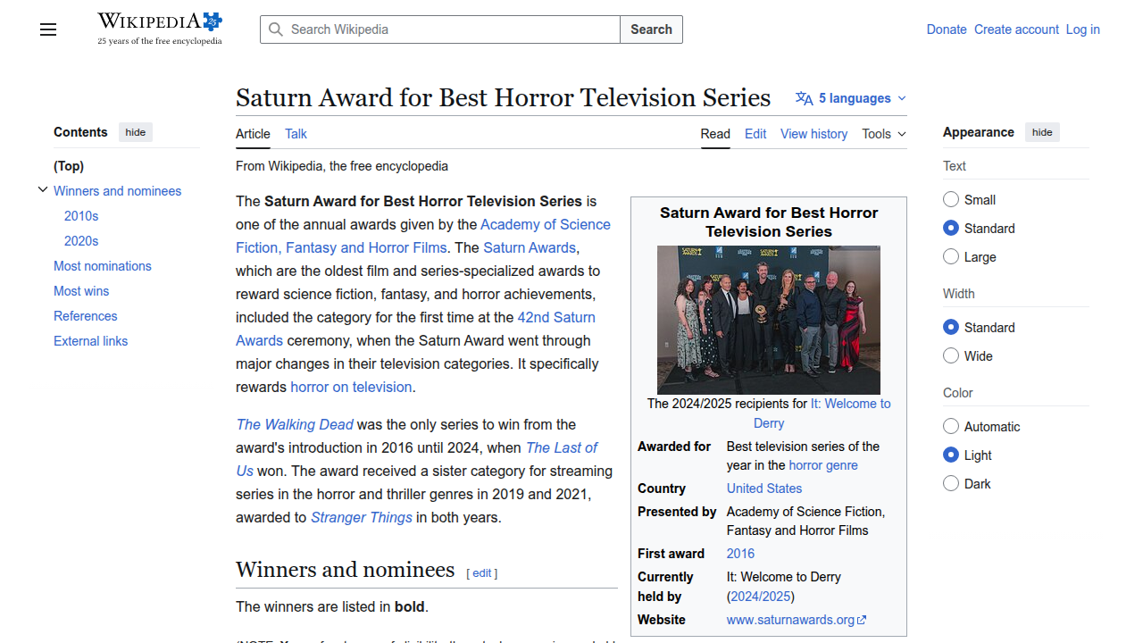Jump to Winners and nominees in contents
This screenshot has height=643, width=1143.
117,191
